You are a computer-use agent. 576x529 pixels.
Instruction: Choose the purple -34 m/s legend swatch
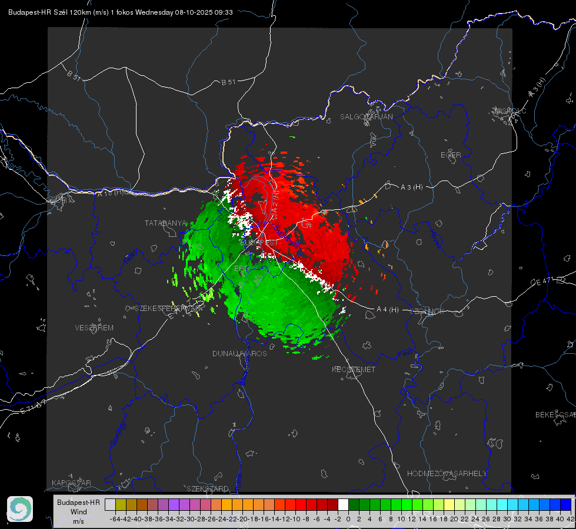click(x=174, y=505)
